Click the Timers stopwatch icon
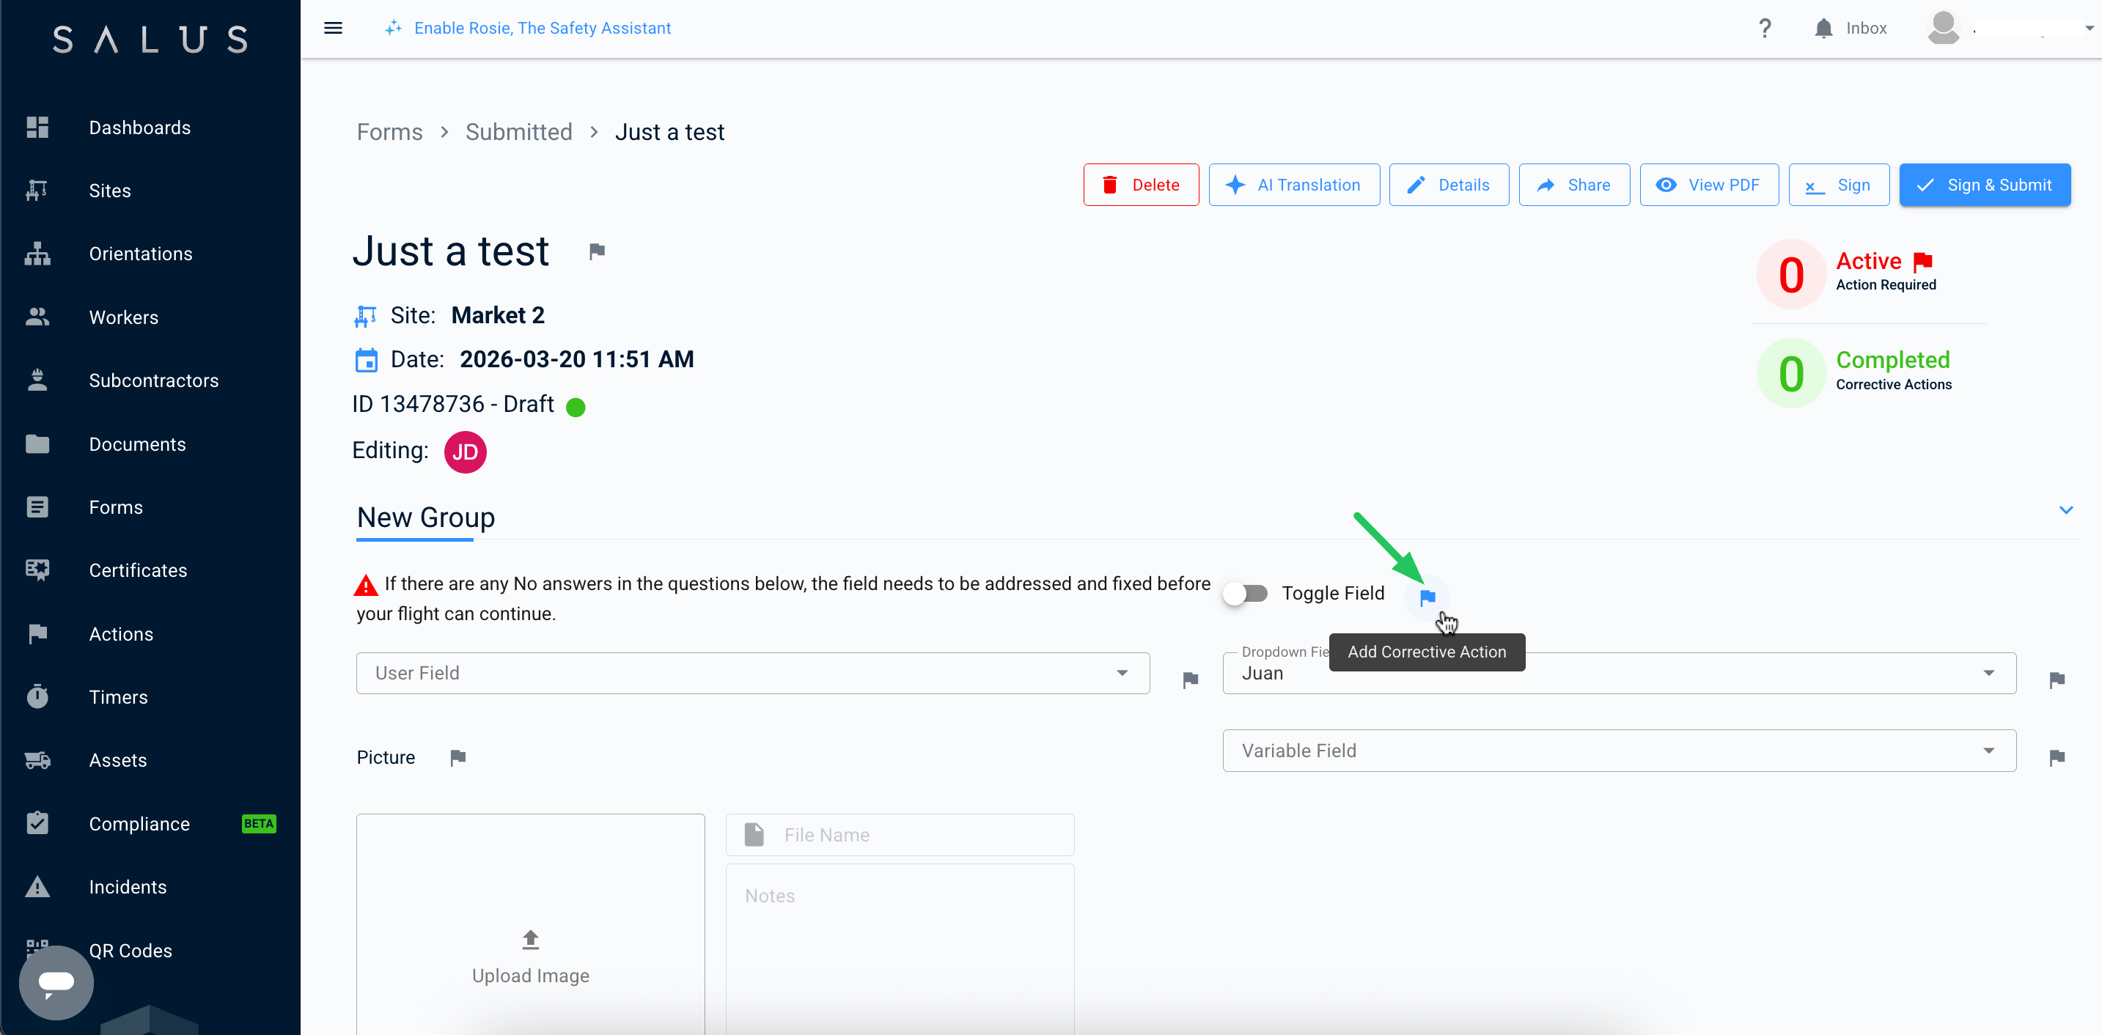Image resolution: width=2102 pixels, height=1035 pixels. (37, 696)
